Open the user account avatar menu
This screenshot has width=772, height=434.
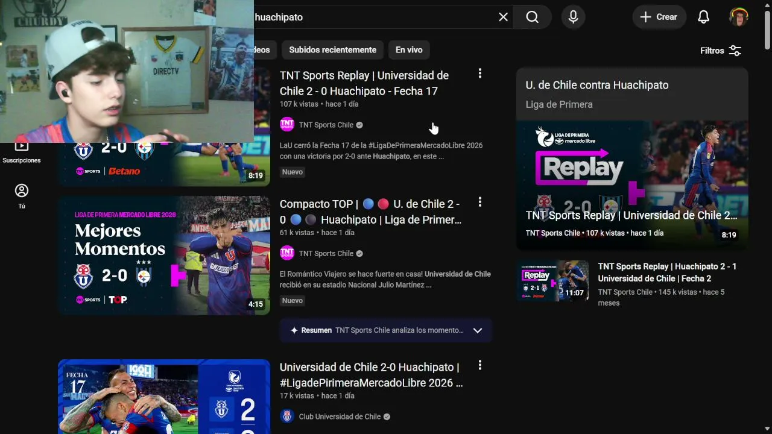click(739, 17)
